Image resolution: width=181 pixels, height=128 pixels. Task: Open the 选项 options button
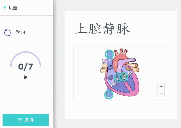point(25,120)
